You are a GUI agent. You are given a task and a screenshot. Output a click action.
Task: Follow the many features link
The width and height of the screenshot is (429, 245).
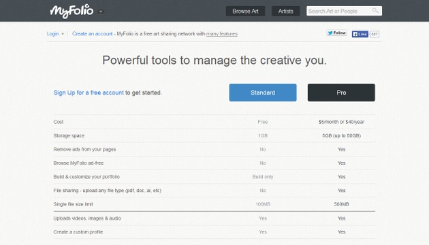[x=222, y=33]
